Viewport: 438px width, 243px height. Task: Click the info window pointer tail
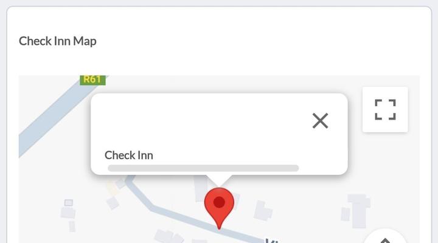tap(219, 180)
